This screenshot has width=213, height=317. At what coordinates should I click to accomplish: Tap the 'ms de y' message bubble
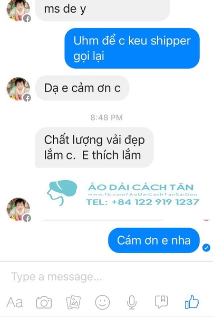click(x=102, y=10)
